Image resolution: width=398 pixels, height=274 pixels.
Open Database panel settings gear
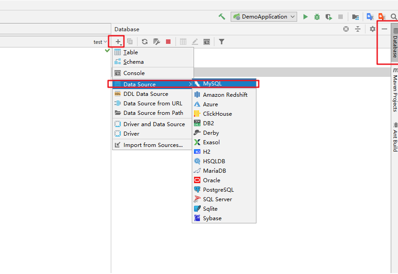click(372, 29)
